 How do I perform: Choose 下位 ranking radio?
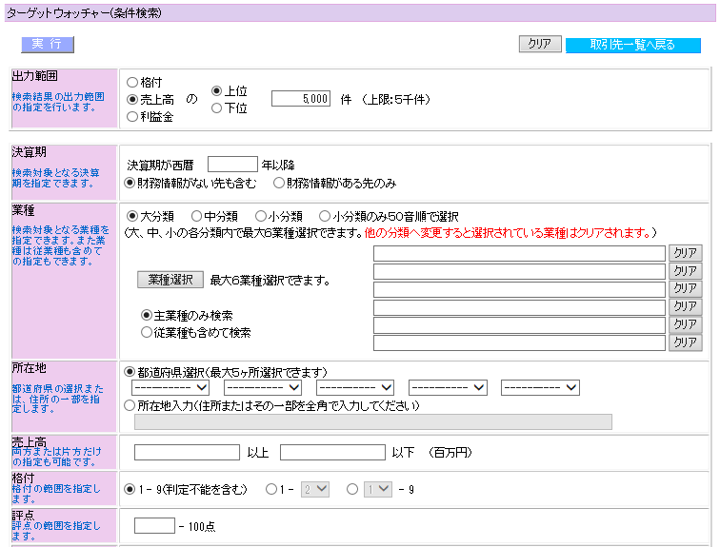point(217,108)
